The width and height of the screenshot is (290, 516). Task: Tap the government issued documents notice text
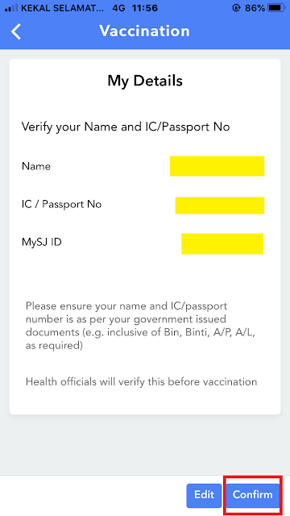(141, 326)
